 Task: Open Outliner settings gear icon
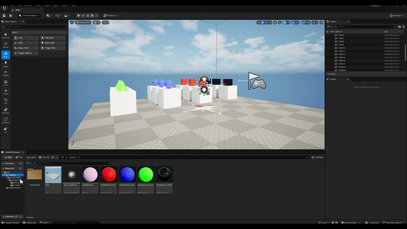[x=404, y=27]
